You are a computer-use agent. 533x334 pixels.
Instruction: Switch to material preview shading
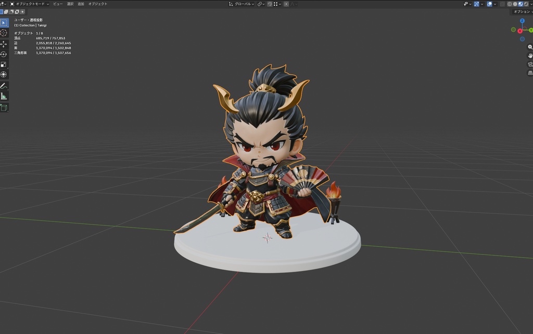[521, 4]
